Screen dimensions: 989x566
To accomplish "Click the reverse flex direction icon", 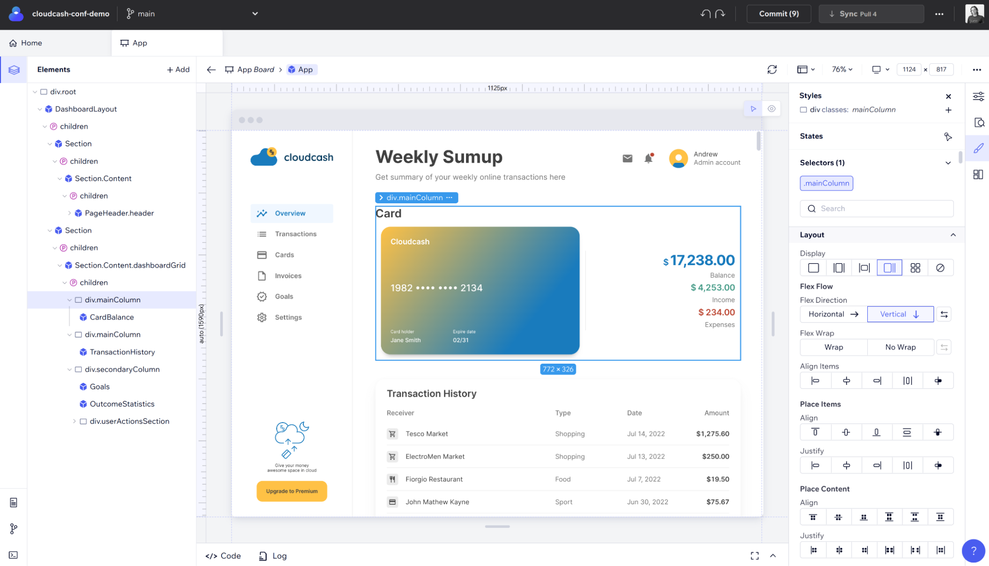I will tap(944, 314).
